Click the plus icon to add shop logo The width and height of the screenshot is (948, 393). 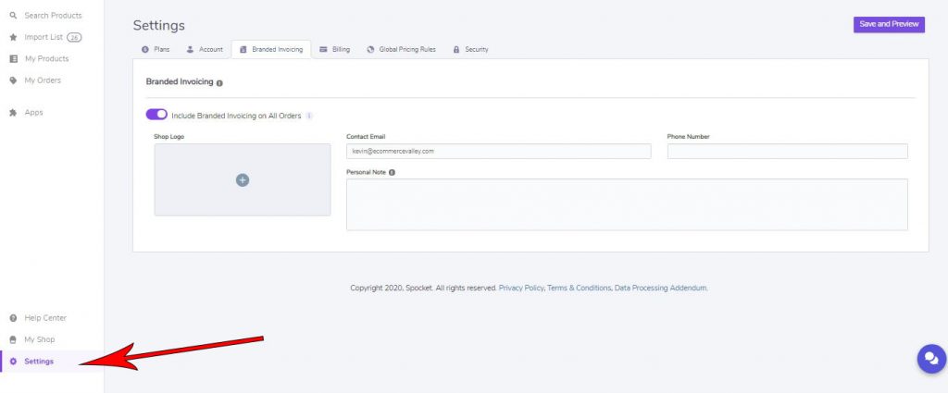243,180
